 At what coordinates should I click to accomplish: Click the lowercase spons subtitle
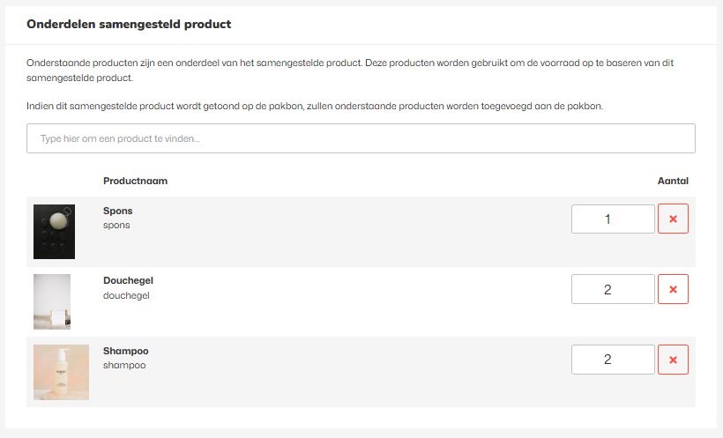point(116,225)
